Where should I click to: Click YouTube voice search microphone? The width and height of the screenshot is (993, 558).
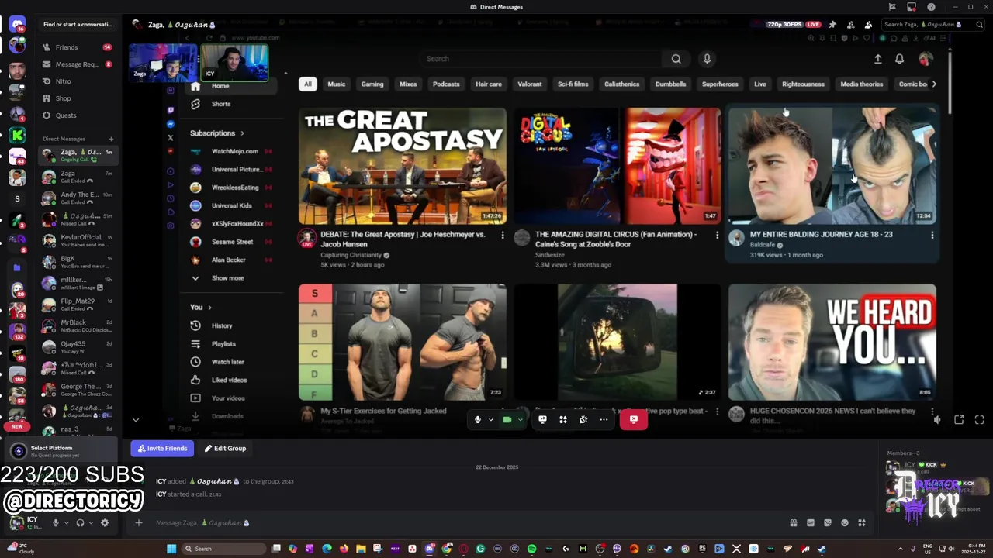(x=707, y=59)
